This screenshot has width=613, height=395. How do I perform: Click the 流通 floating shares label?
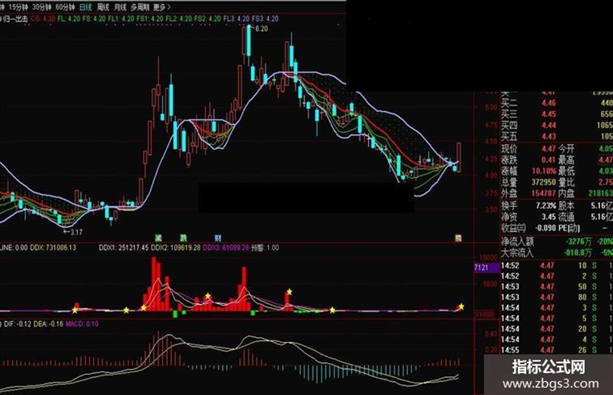[x=566, y=216]
